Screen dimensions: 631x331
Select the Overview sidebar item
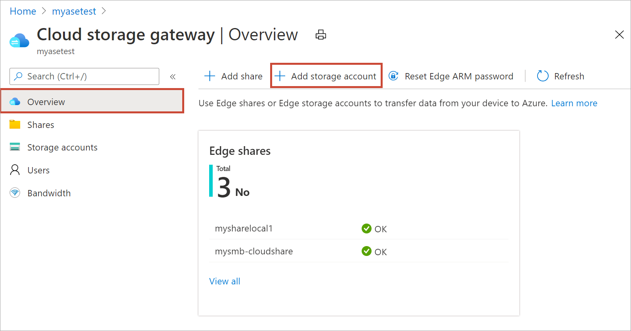point(46,102)
